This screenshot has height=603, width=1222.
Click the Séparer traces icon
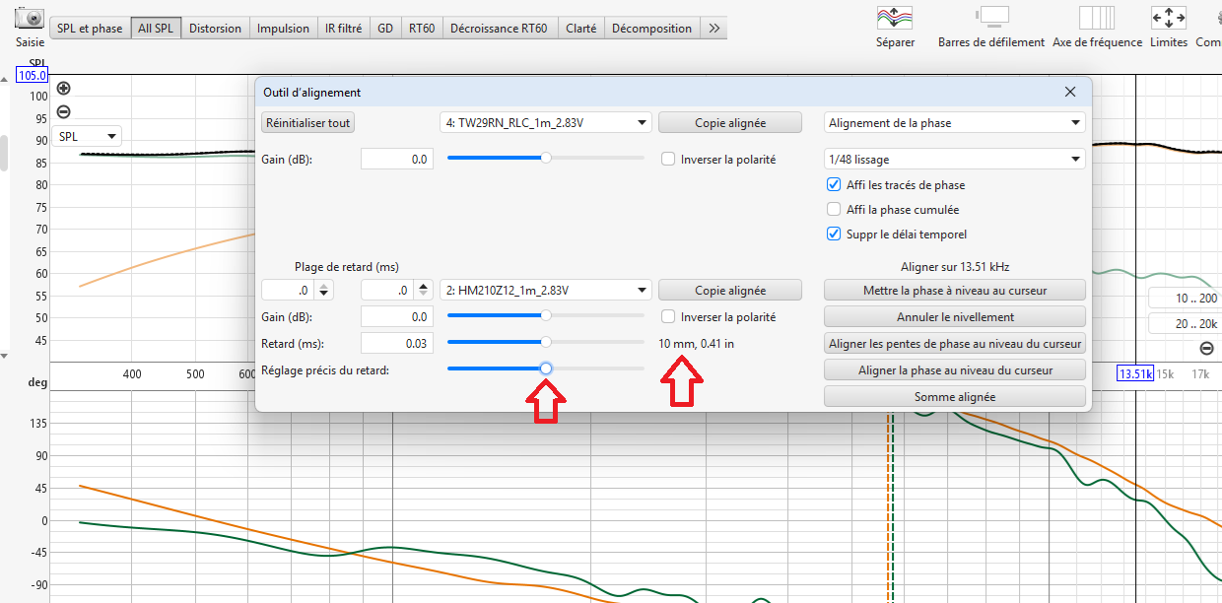(895, 18)
